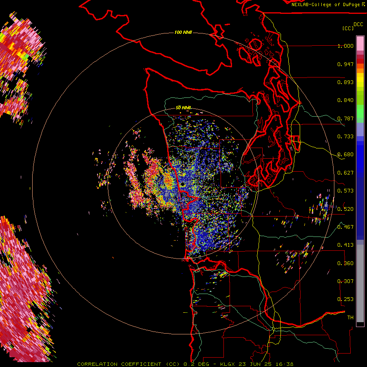This screenshot has height=367, width=367.
Task: Click the 16:38 timestamp in the caption
Action: (x=284, y=364)
